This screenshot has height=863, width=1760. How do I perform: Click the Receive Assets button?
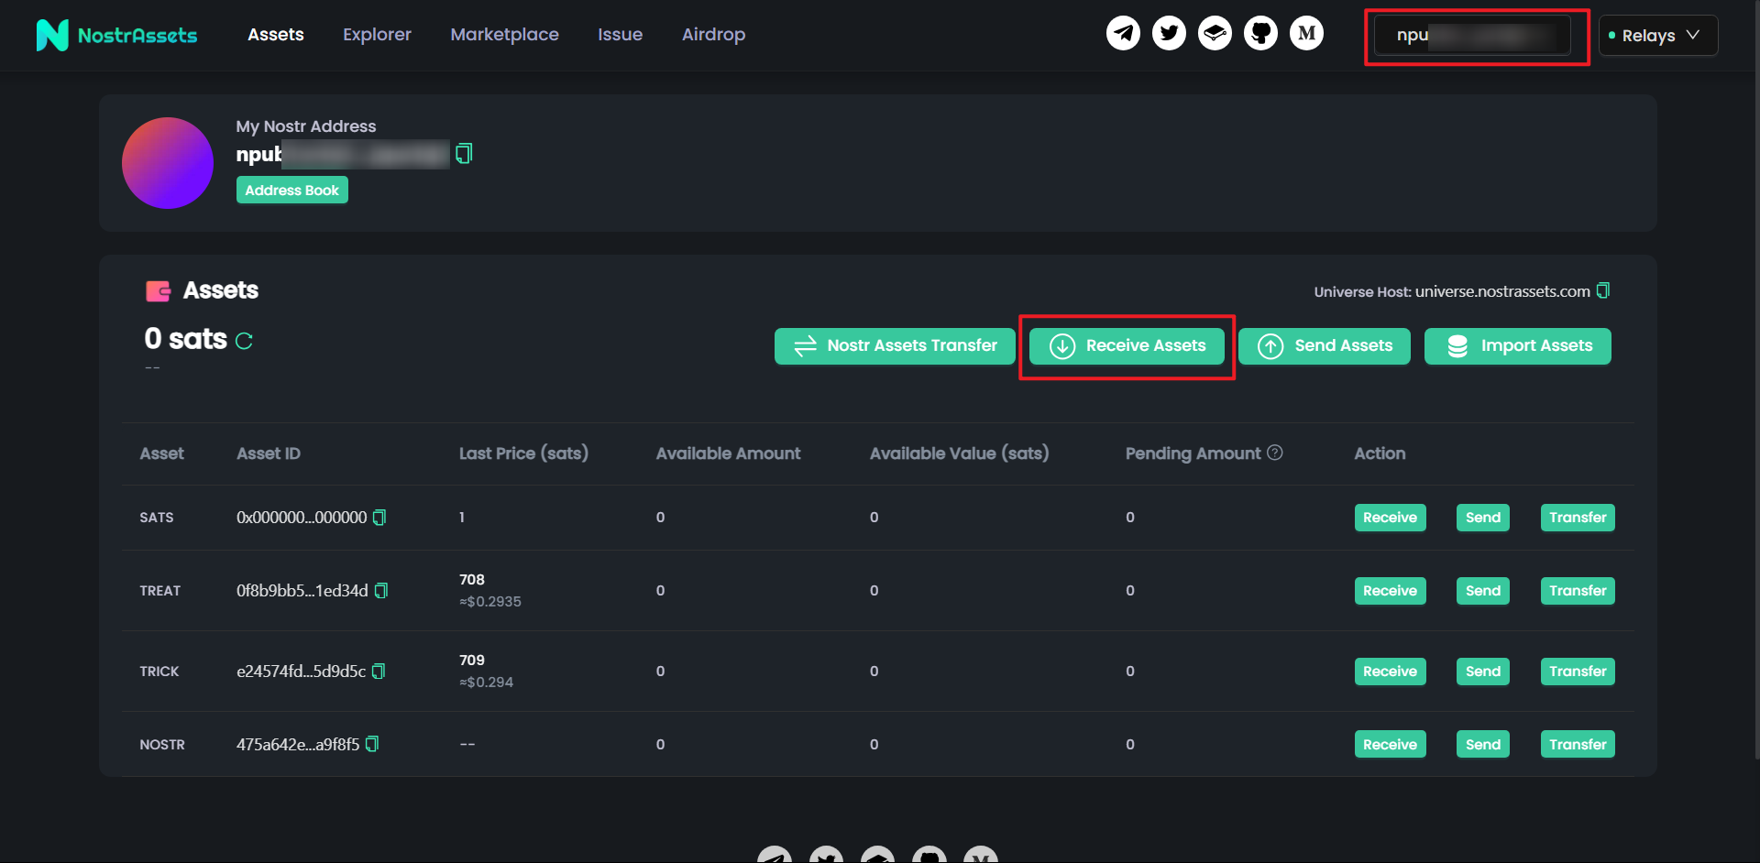point(1127,346)
